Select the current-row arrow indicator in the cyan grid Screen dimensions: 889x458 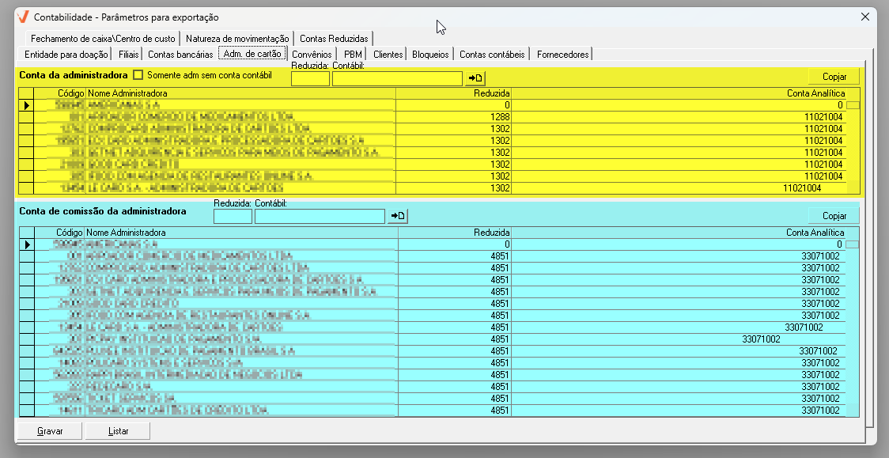point(27,244)
